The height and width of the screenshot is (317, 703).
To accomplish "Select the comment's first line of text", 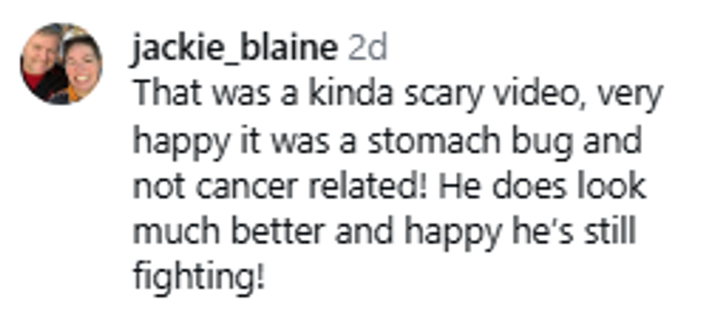I will (396, 96).
